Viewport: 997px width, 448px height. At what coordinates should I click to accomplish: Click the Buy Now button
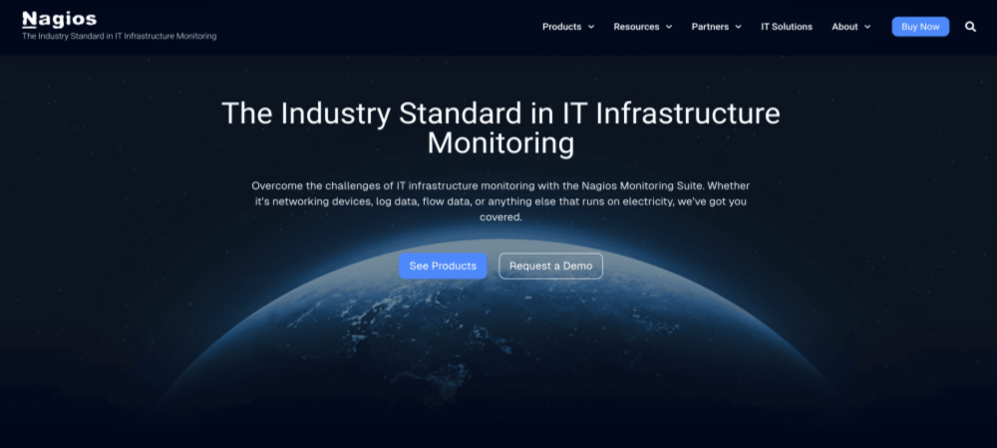point(920,27)
